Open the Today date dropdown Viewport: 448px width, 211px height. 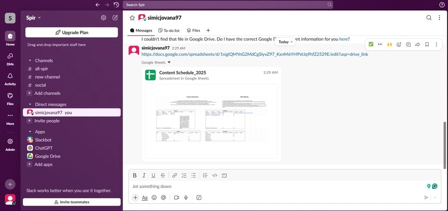[x=285, y=42]
